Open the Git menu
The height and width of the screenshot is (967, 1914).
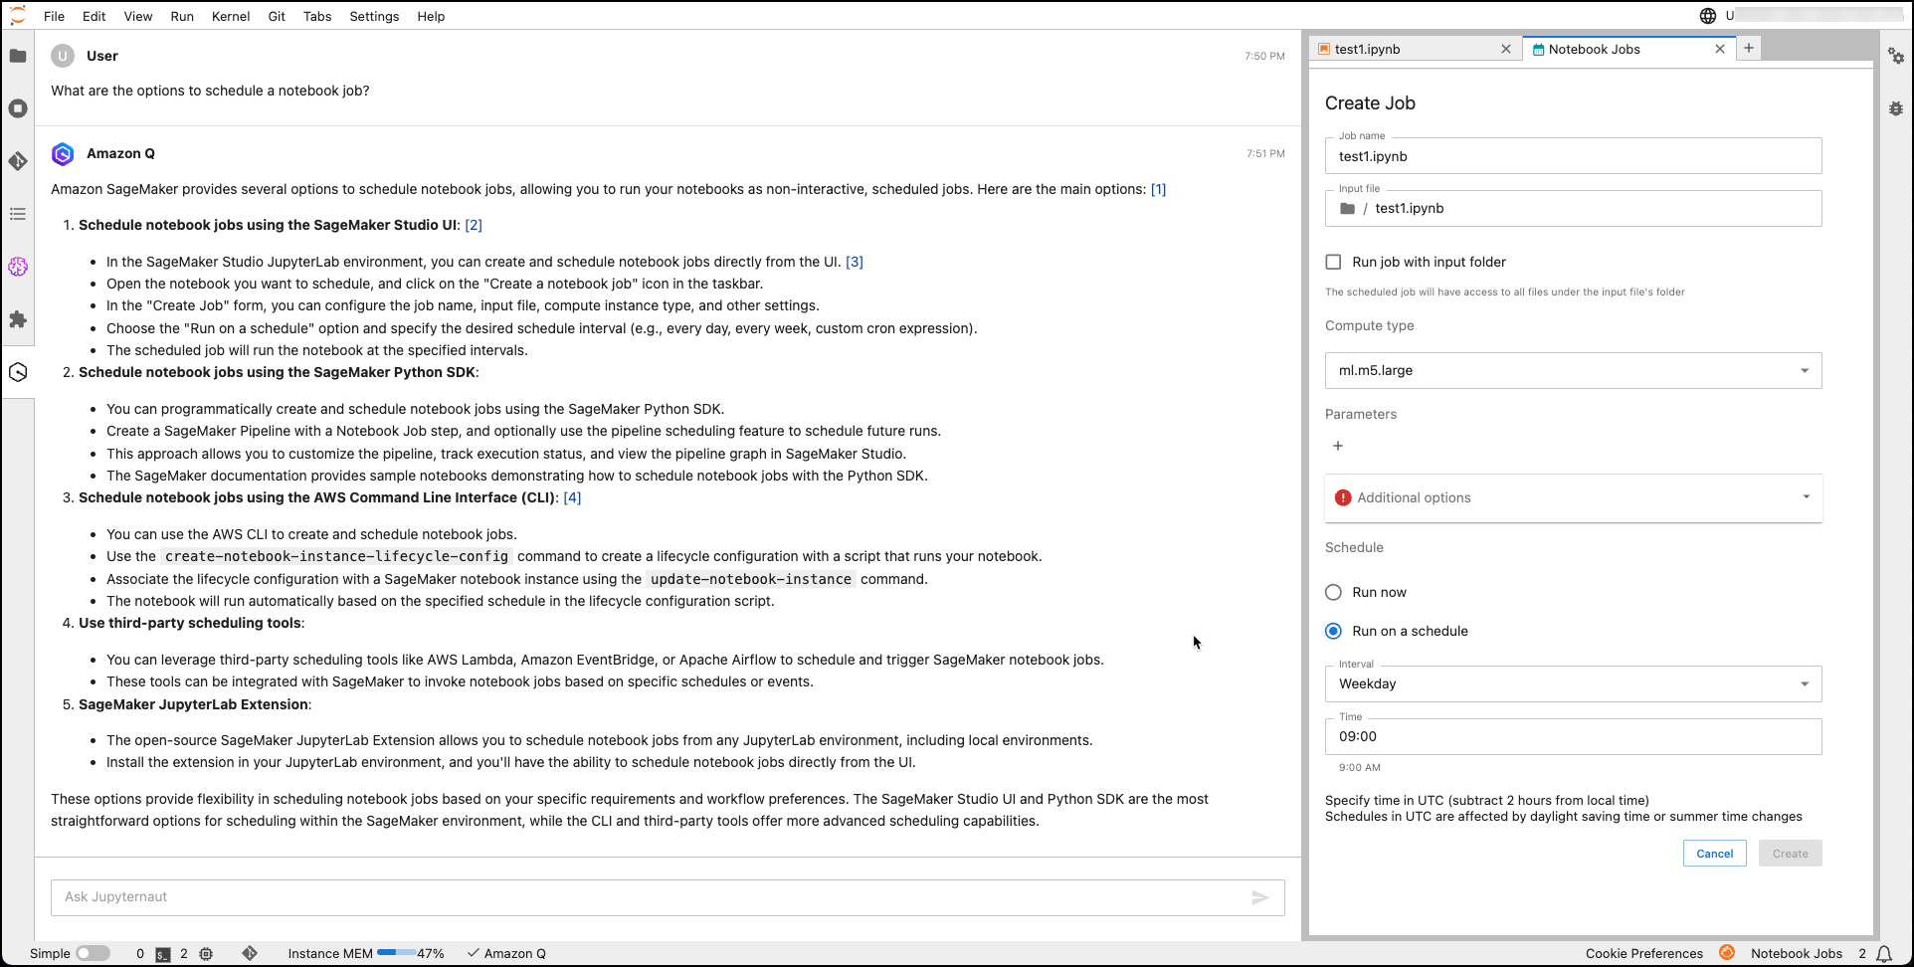tap(277, 16)
